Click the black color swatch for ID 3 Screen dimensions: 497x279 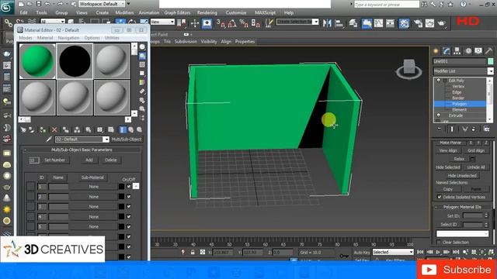tap(121, 207)
